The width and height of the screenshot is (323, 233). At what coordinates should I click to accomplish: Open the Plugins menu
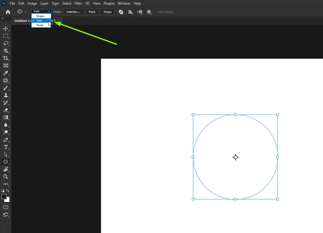click(109, 3)
